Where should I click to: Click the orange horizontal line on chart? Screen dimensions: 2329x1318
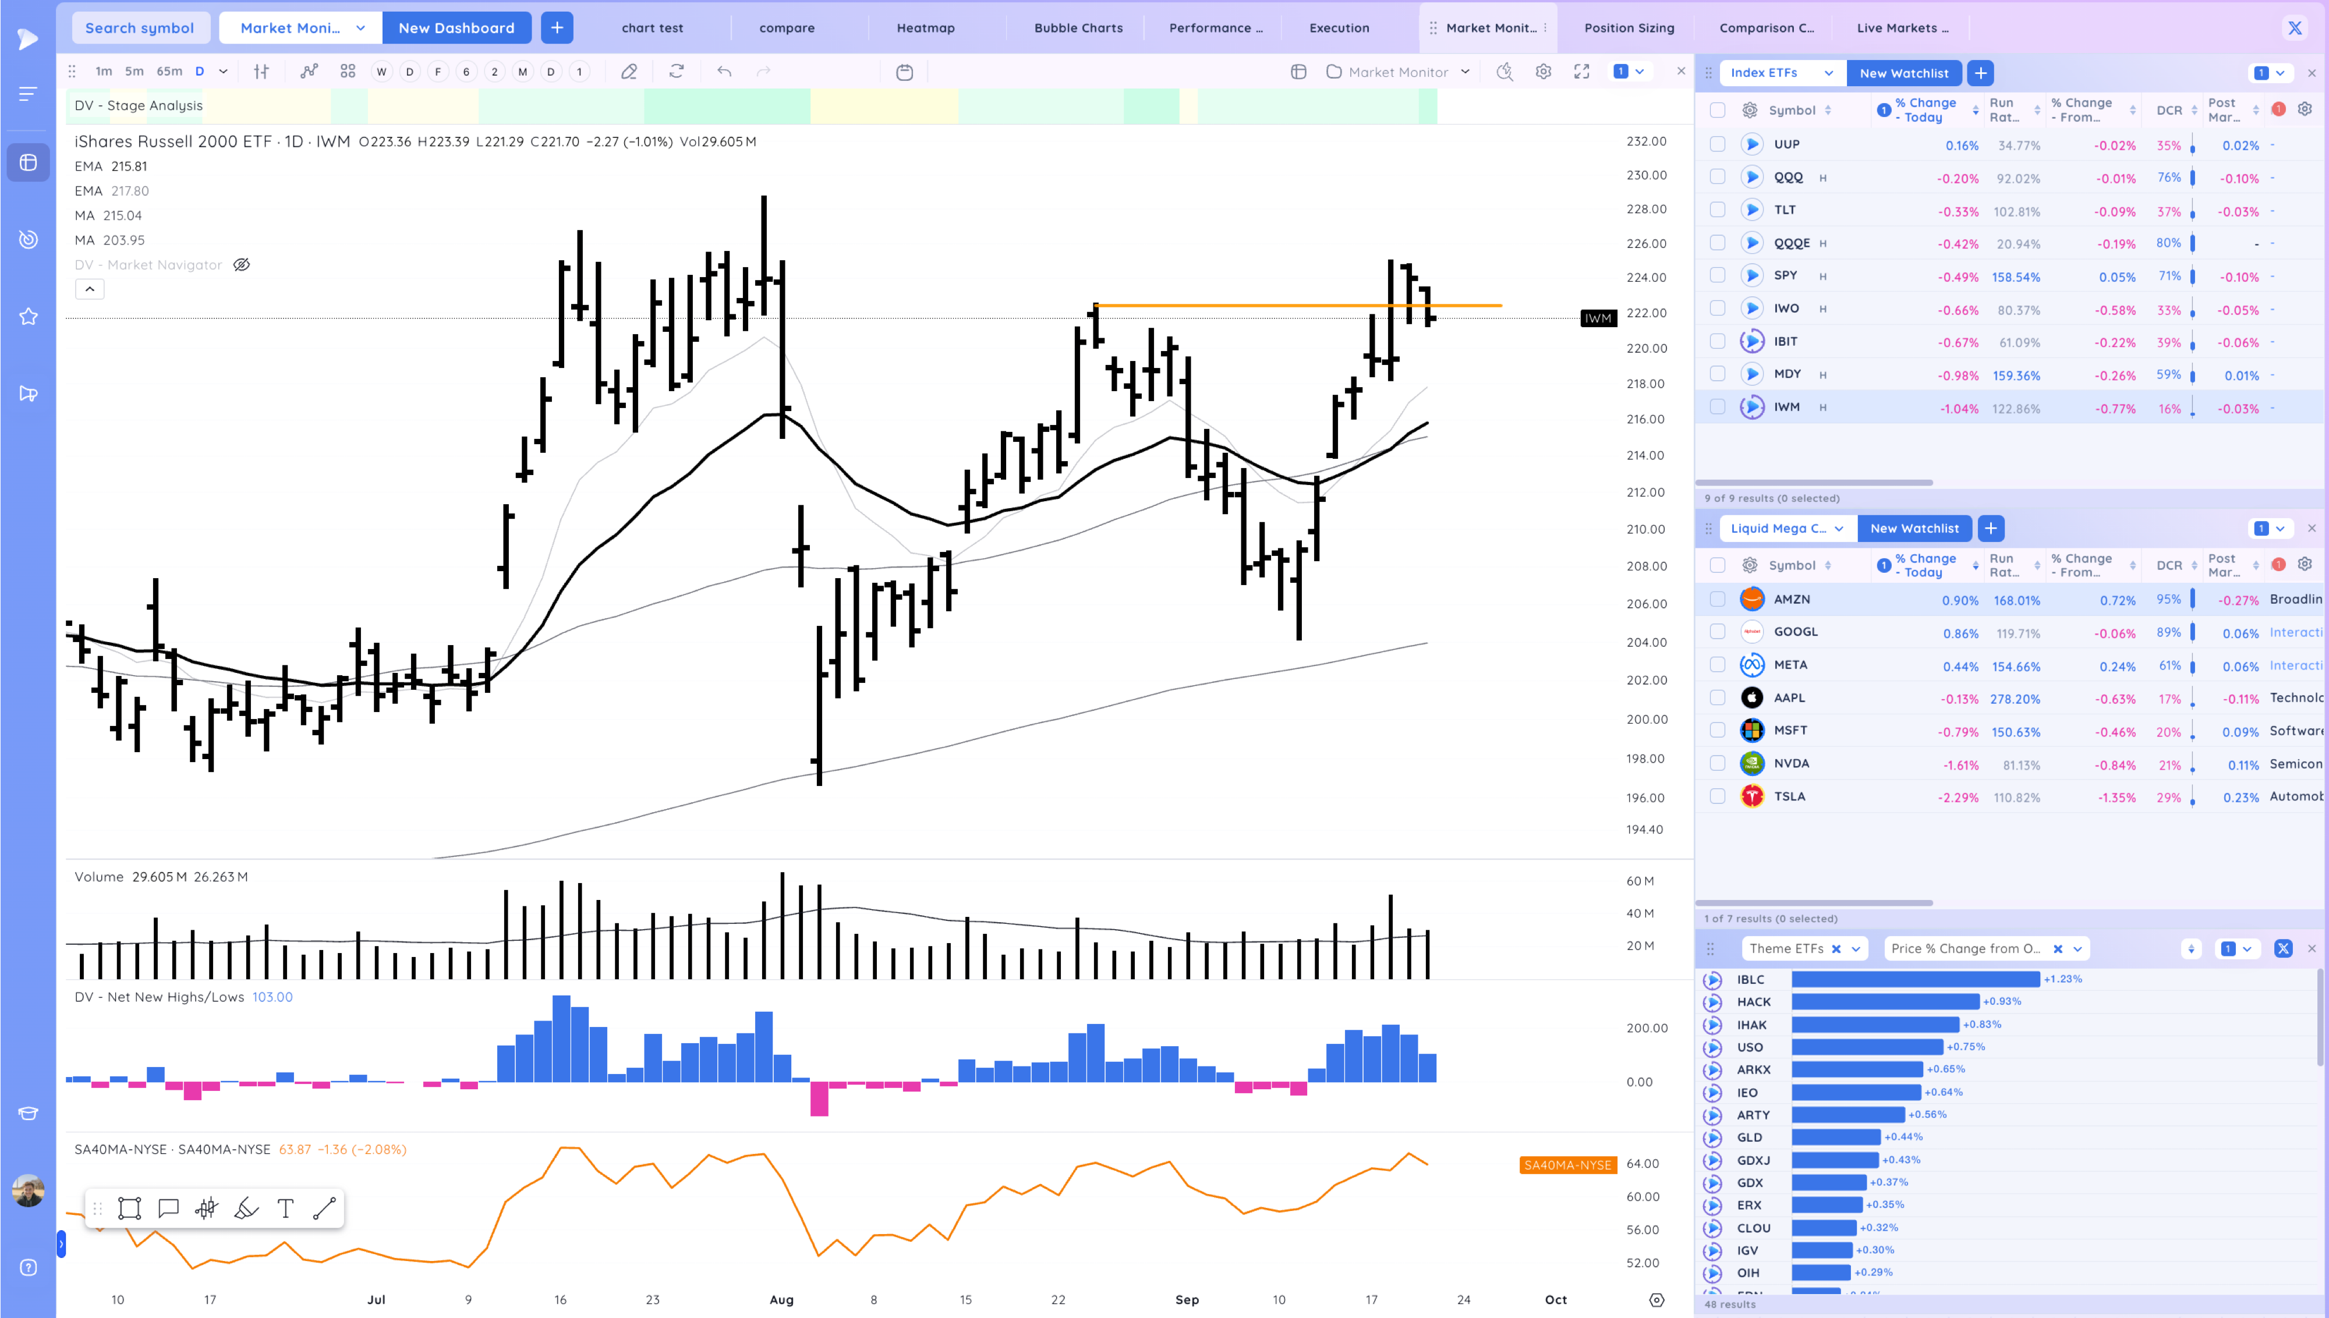click(1267, 306)
